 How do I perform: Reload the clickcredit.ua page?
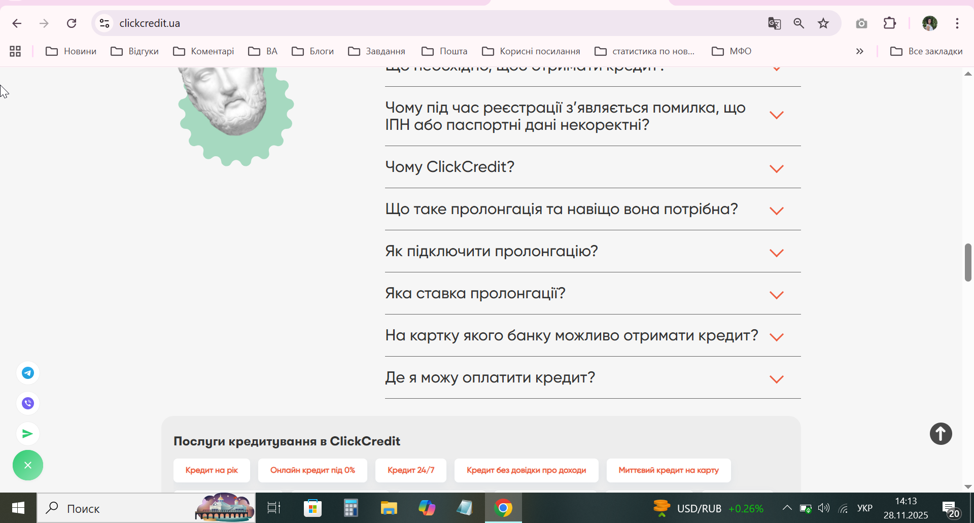coord(72,23)
